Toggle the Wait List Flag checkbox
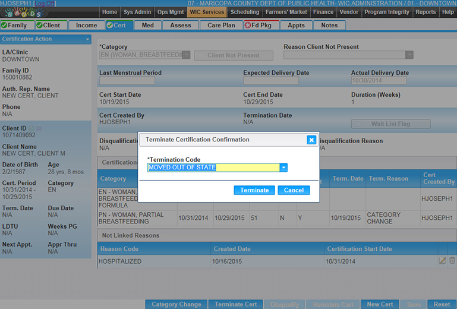 (357, 124)
